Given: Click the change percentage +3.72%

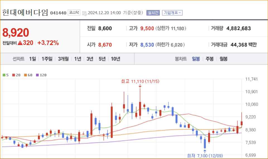Looking at the screenshot, I should click(x=48, y=43).
